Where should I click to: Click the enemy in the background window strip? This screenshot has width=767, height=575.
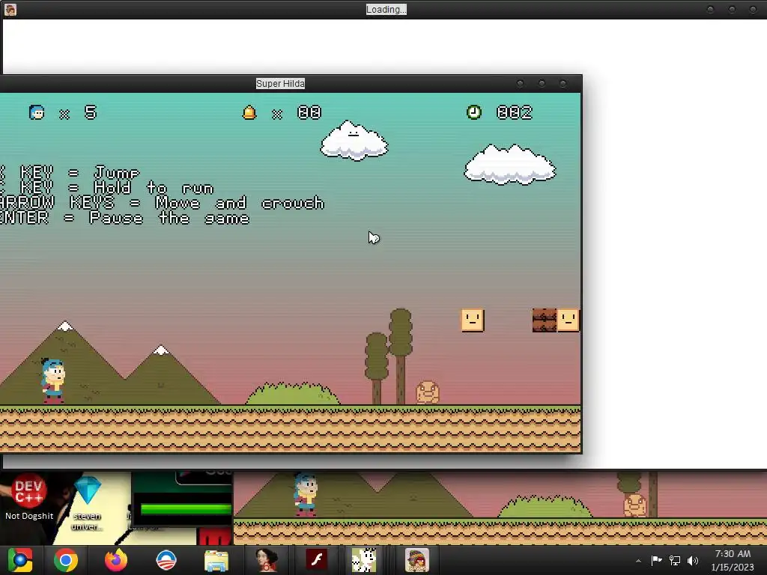point(635,505)
